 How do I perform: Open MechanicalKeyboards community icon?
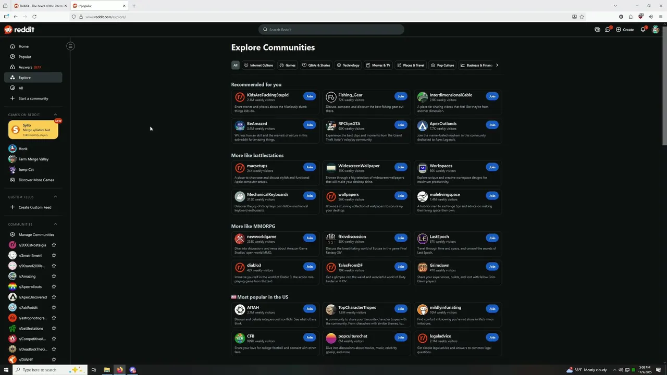point(240,196)
